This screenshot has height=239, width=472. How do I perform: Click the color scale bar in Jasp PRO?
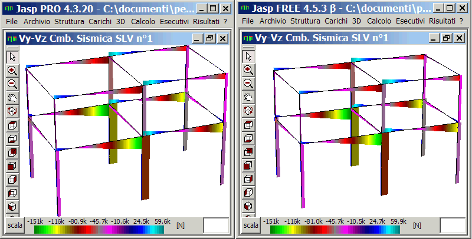click(99, 230)
